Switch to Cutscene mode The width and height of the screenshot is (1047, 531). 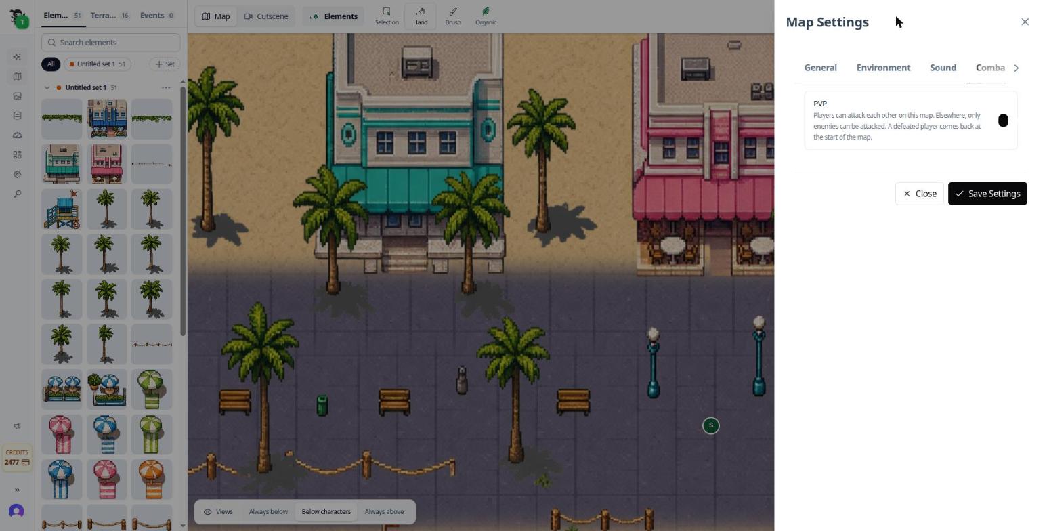[266, 16]
